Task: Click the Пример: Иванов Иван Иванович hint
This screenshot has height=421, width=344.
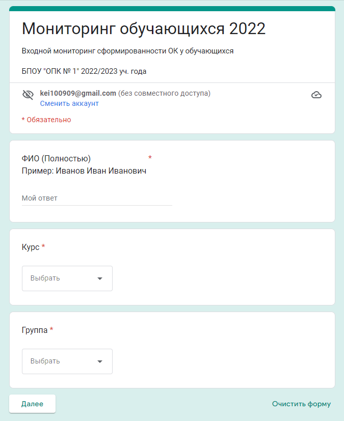Action: click(84, 171)
